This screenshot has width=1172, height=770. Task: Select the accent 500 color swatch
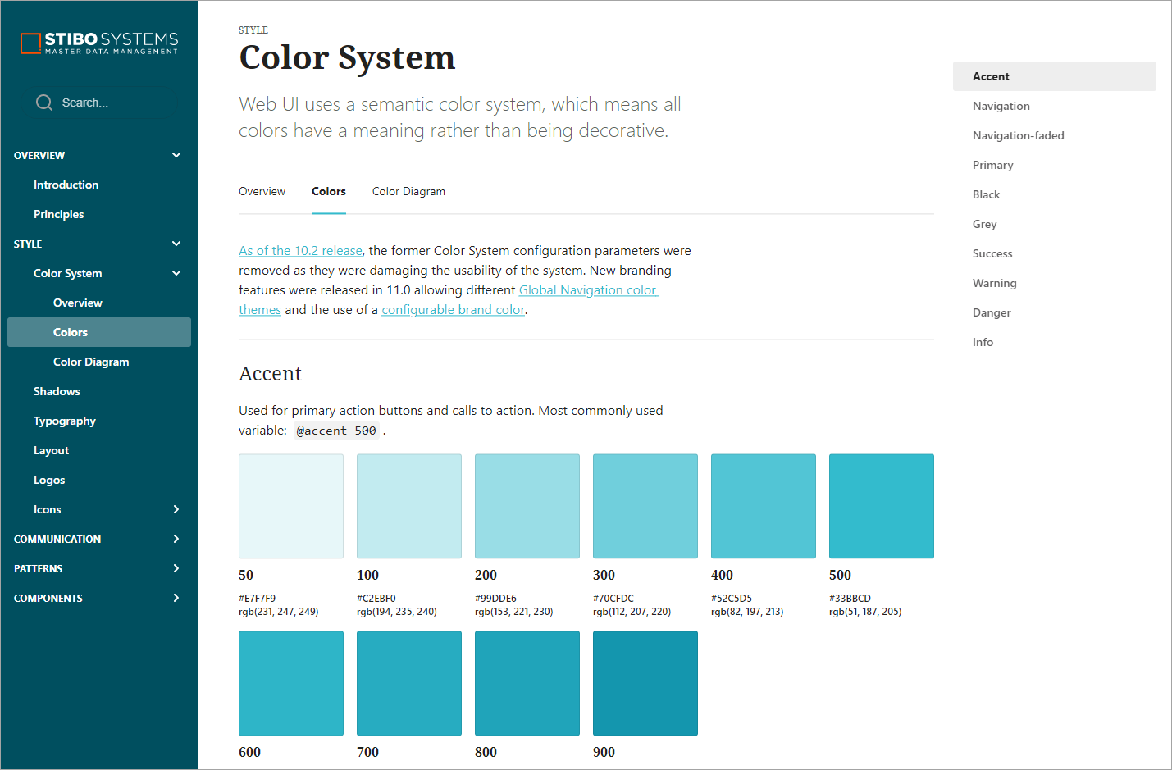point(881,506)
